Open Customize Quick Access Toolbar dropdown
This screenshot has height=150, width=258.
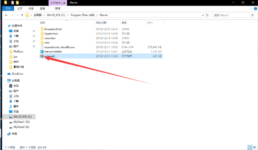tap(21, 3)
